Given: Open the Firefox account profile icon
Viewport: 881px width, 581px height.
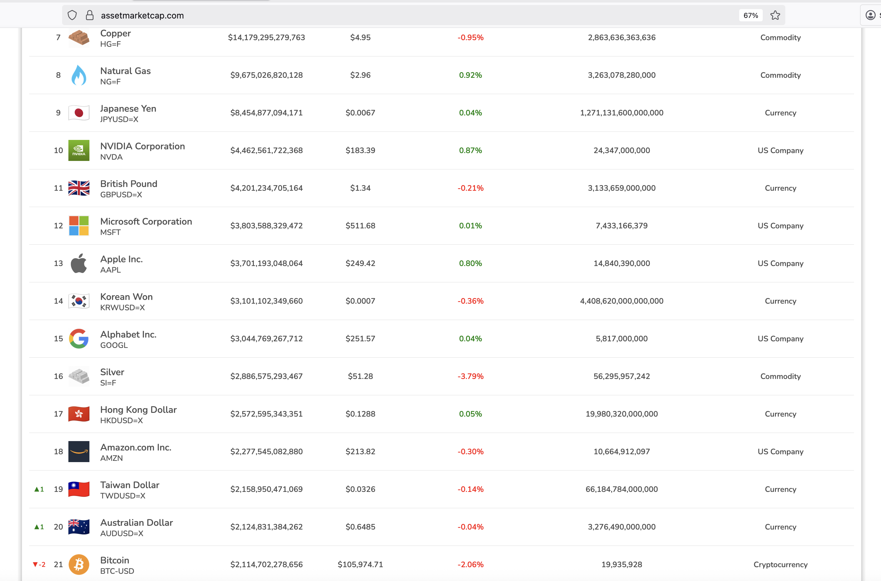Looking at the screenshot, I should [870, 15].
